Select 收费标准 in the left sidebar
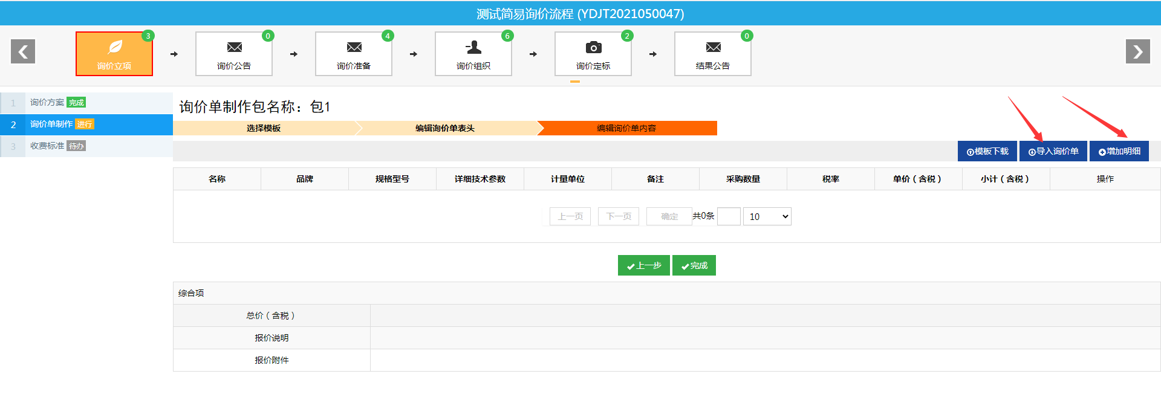Viewport: 1161px width, 394px height. click(x=47, y=146)
